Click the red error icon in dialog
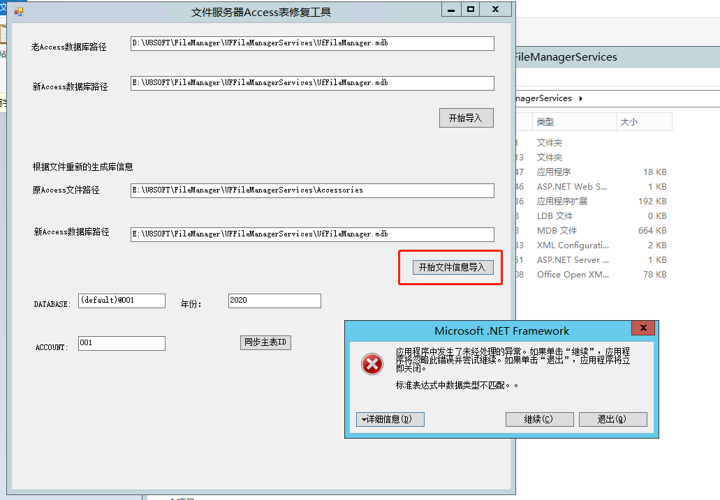This screenshot has height=500, width=720. [x=372, y=364]
